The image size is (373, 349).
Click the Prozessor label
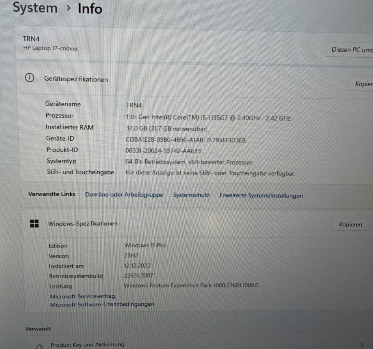point(59,115)
